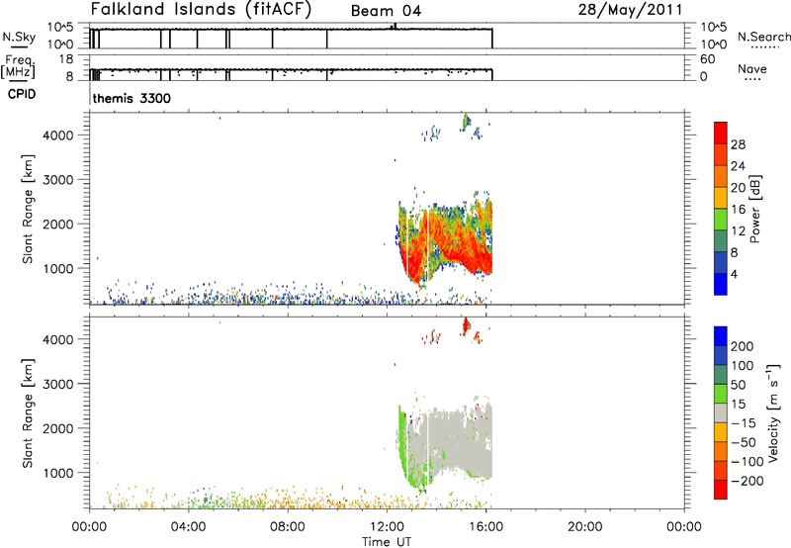
Task: Click the '28' tick on power colorbar
Action: [x=738, y=144]
